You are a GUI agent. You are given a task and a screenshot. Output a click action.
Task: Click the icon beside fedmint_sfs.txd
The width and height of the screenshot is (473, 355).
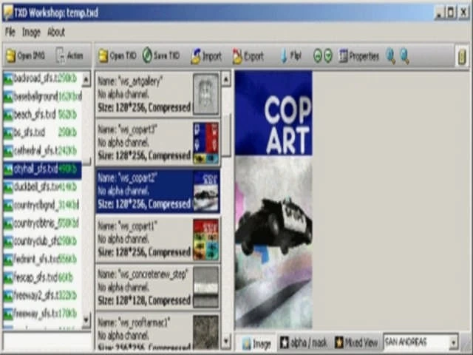8,260
